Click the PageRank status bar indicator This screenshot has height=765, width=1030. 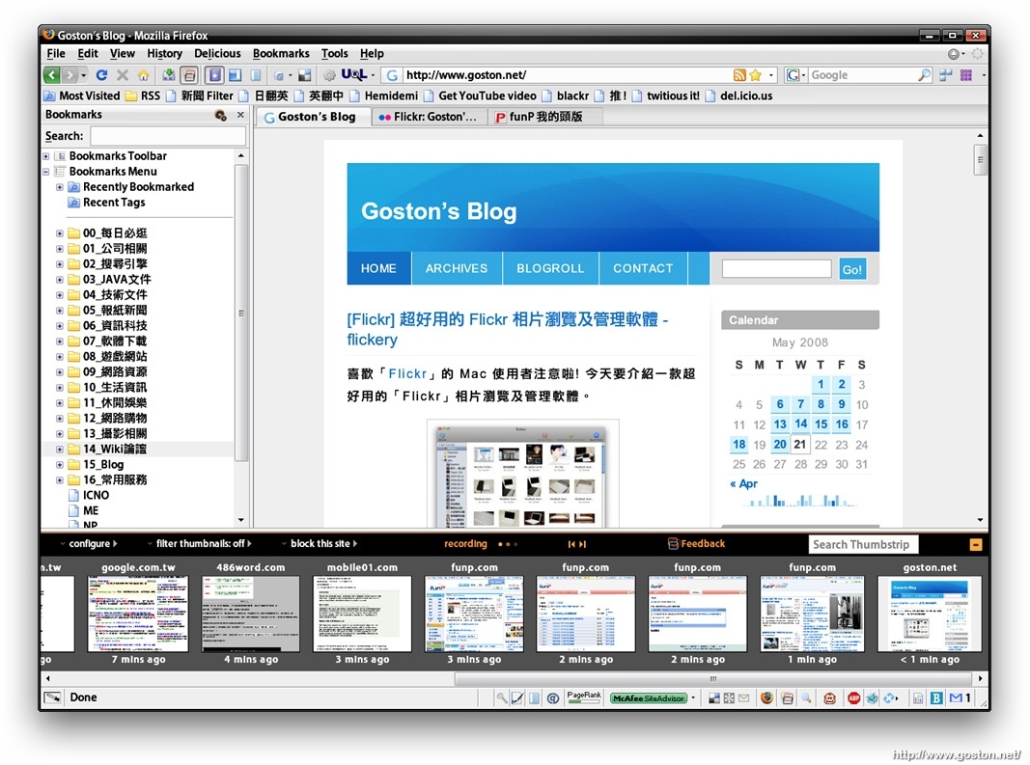coord(583,697)
